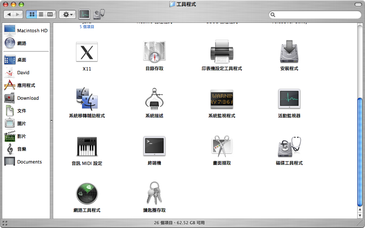Click the Activity Monitor toolbar shortcut
Viewport: 365px width, 228px height.
point(84,15)
